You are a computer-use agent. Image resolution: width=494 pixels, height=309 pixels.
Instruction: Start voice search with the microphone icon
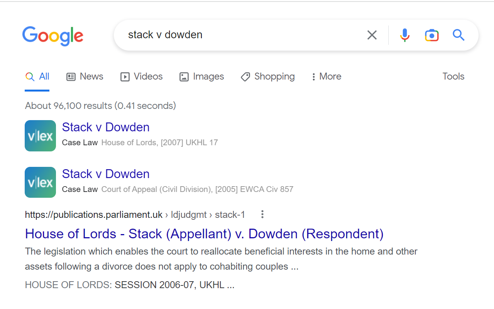pyautogui.click(x=404, y=35)
